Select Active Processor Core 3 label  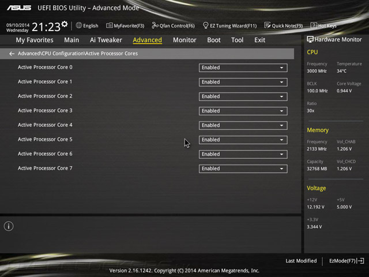(x=45, y=110)
